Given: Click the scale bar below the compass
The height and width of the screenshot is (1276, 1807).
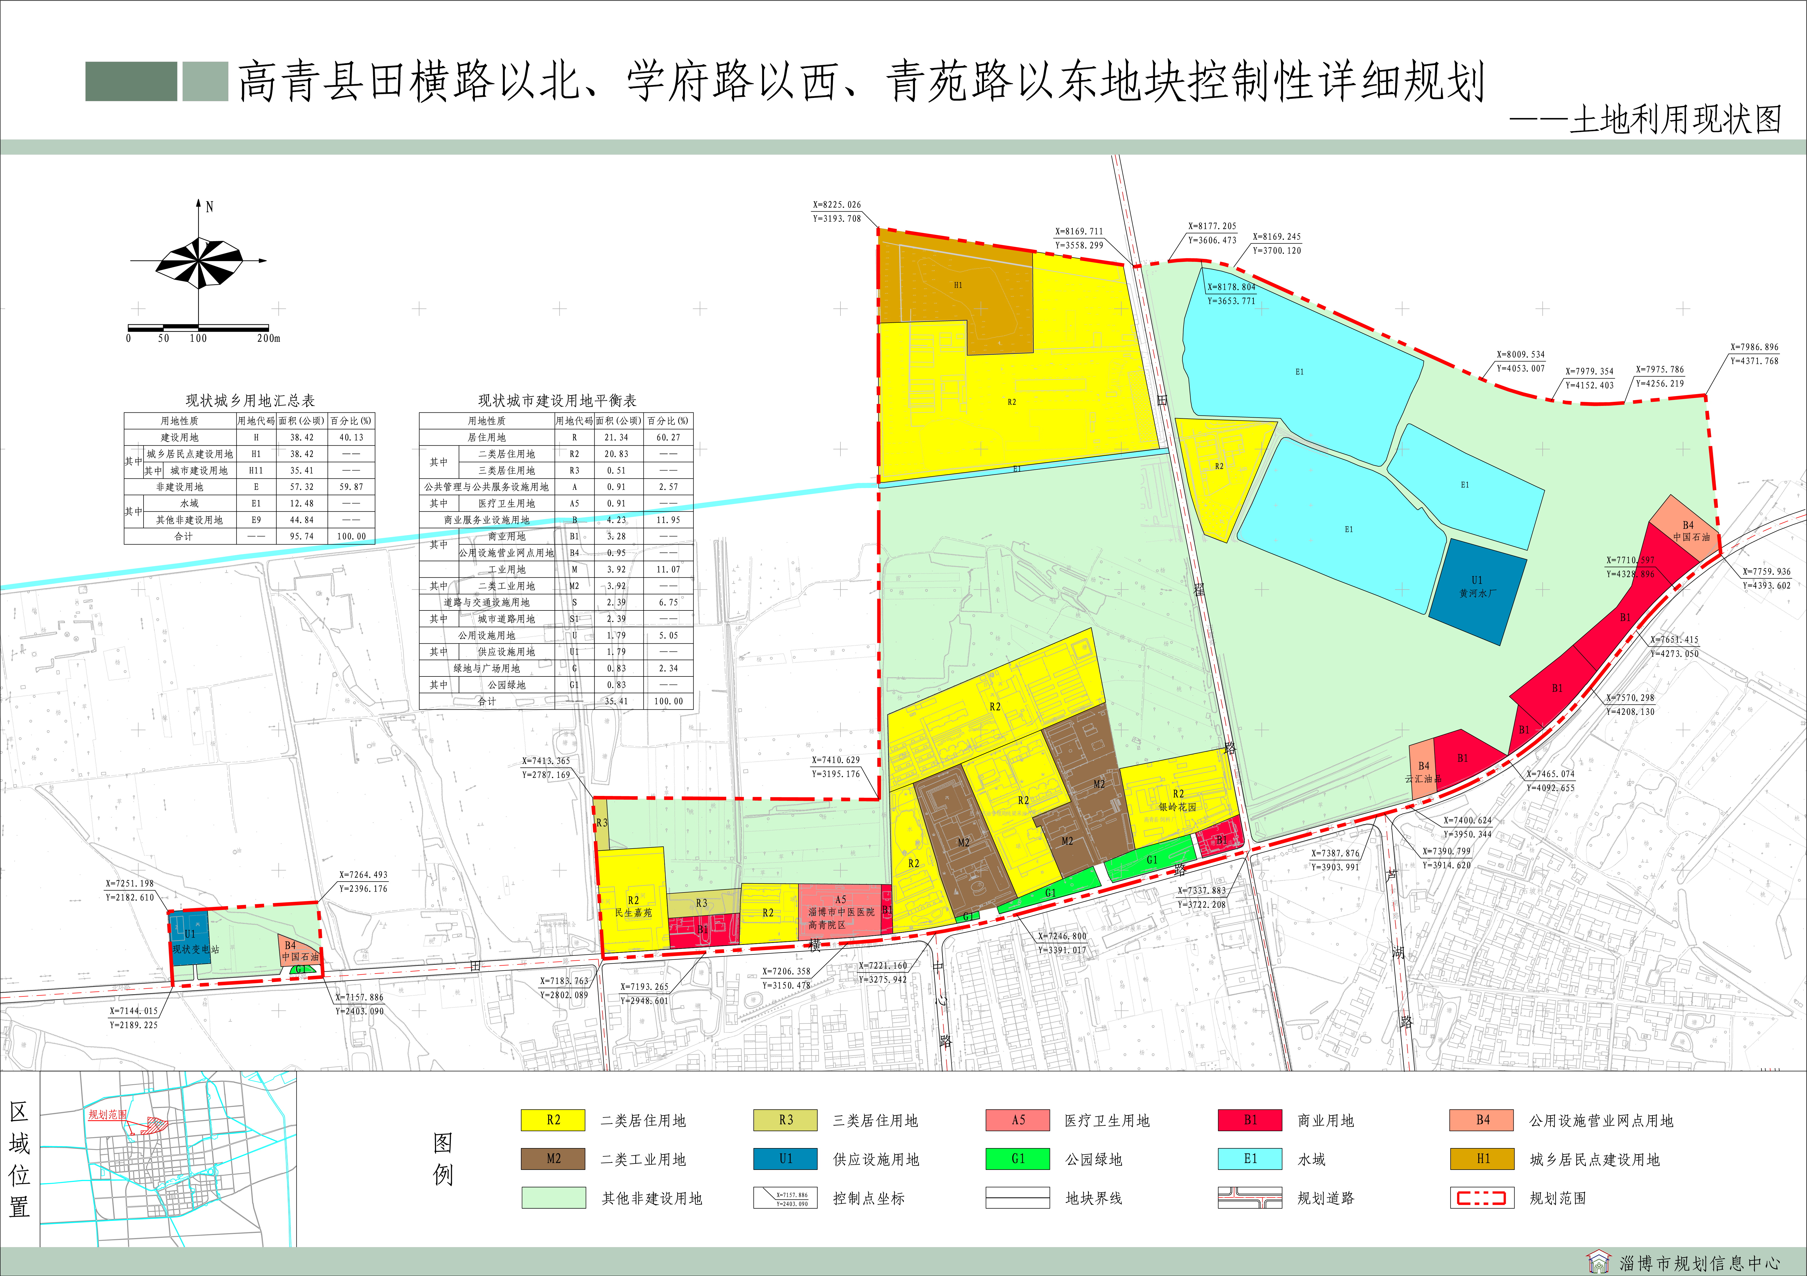Looking at the screenshot, I should click(198, 328).
